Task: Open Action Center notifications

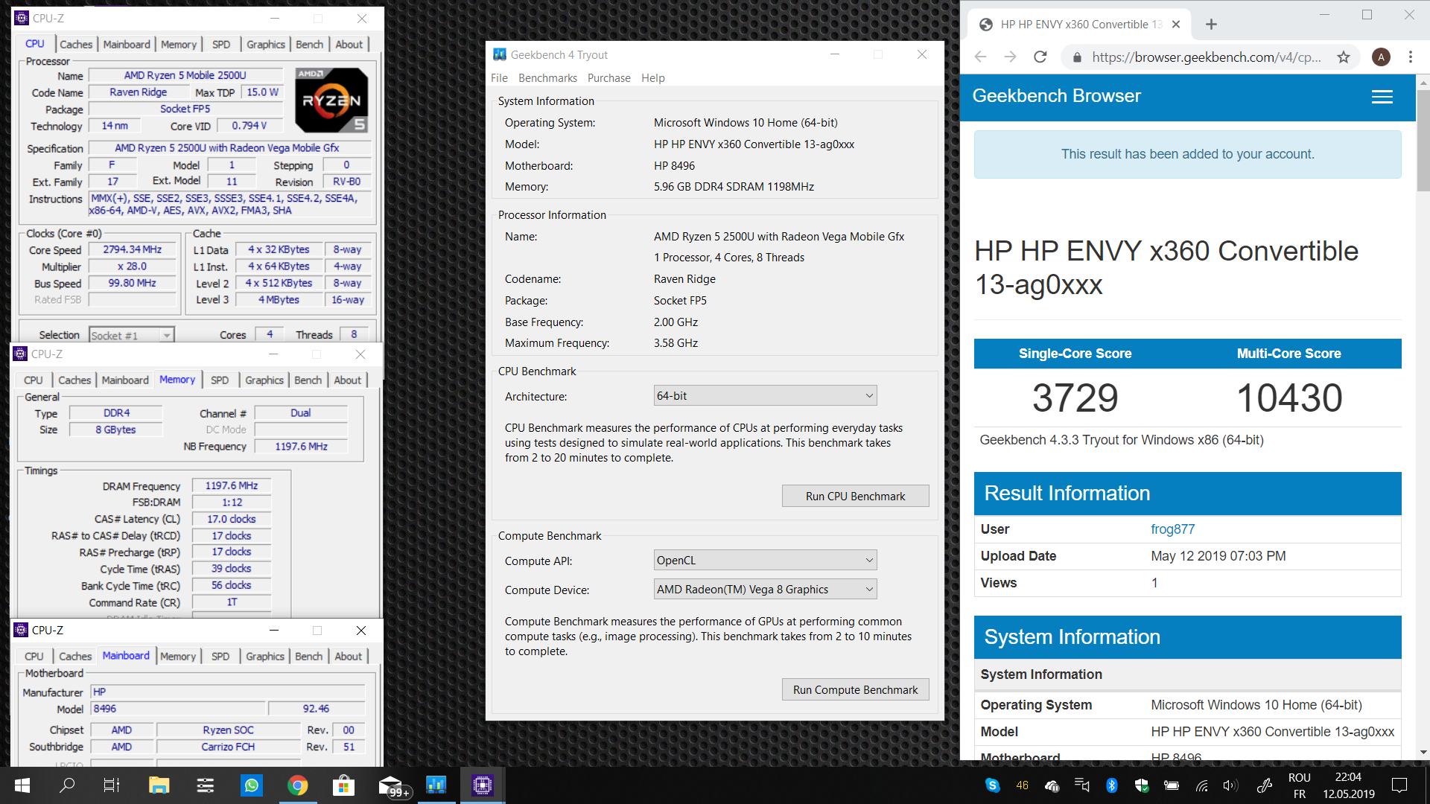Action: (x=1399, y=785)
